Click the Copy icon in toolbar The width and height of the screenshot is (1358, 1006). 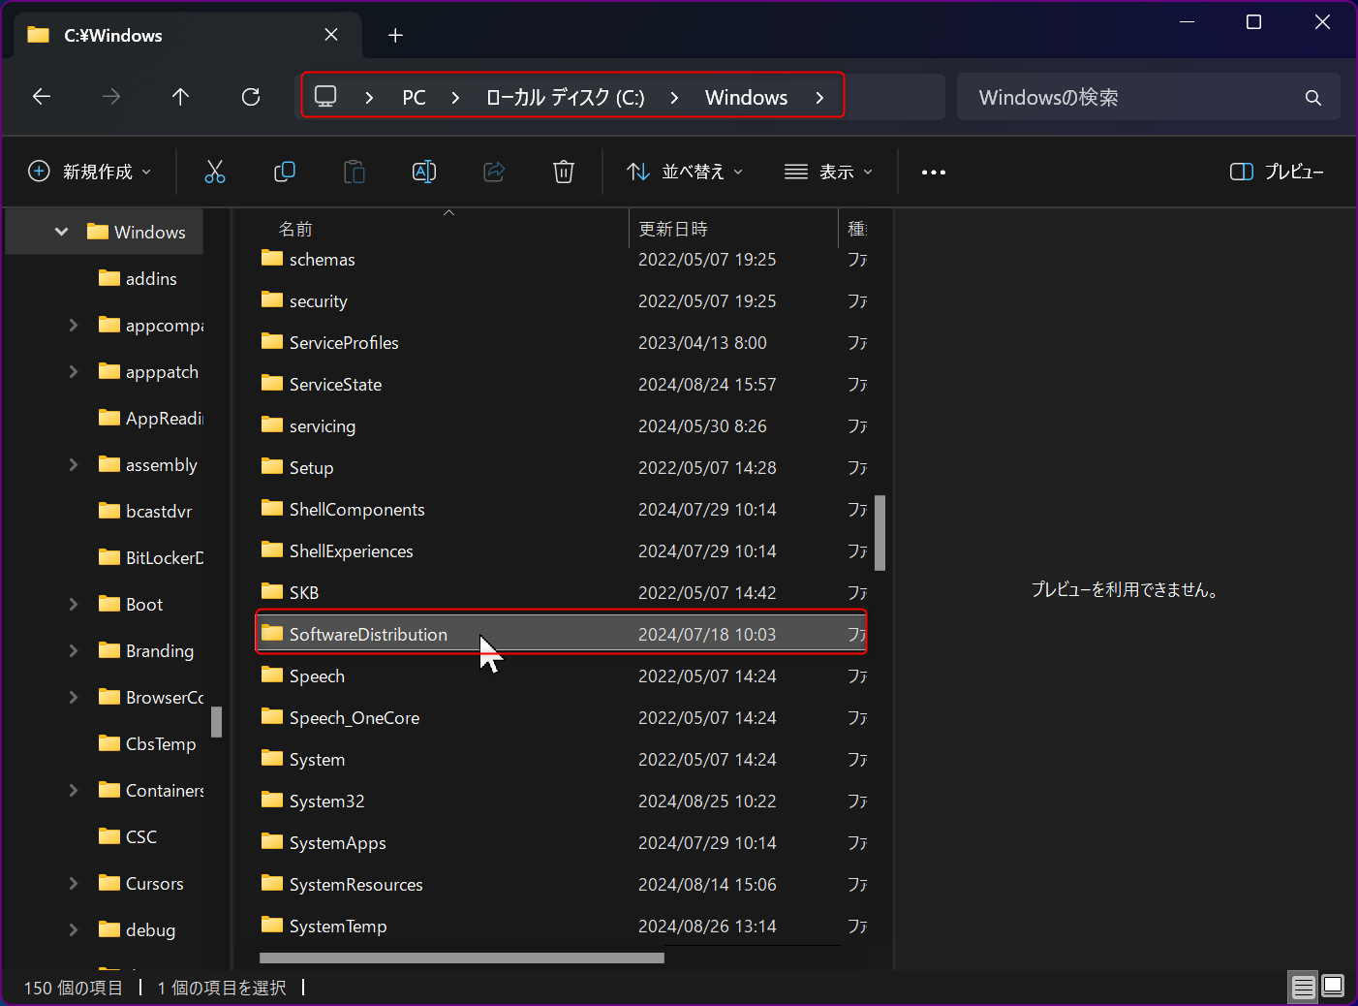(x=285, y=172)
